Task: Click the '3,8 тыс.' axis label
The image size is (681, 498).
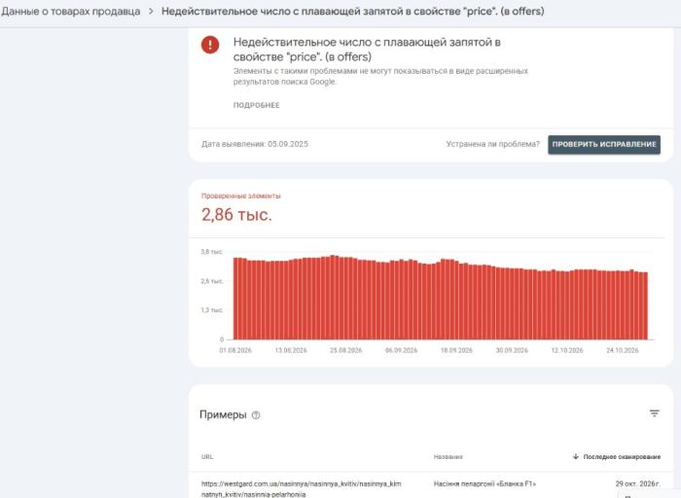Action: point(212,252)
